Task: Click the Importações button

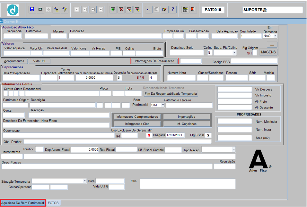Action: tap(186, 117)
